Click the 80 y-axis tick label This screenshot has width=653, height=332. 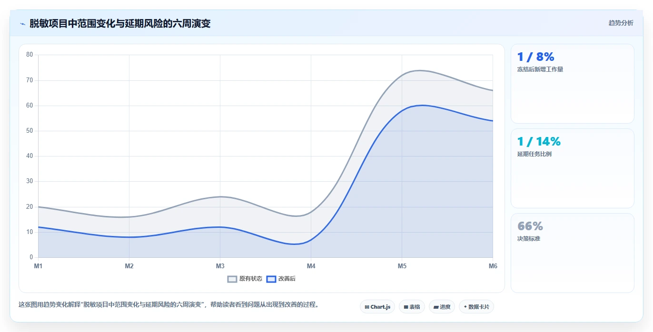(x=30, y=55)
